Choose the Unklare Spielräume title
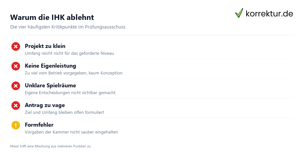 [x=50, y=86]
